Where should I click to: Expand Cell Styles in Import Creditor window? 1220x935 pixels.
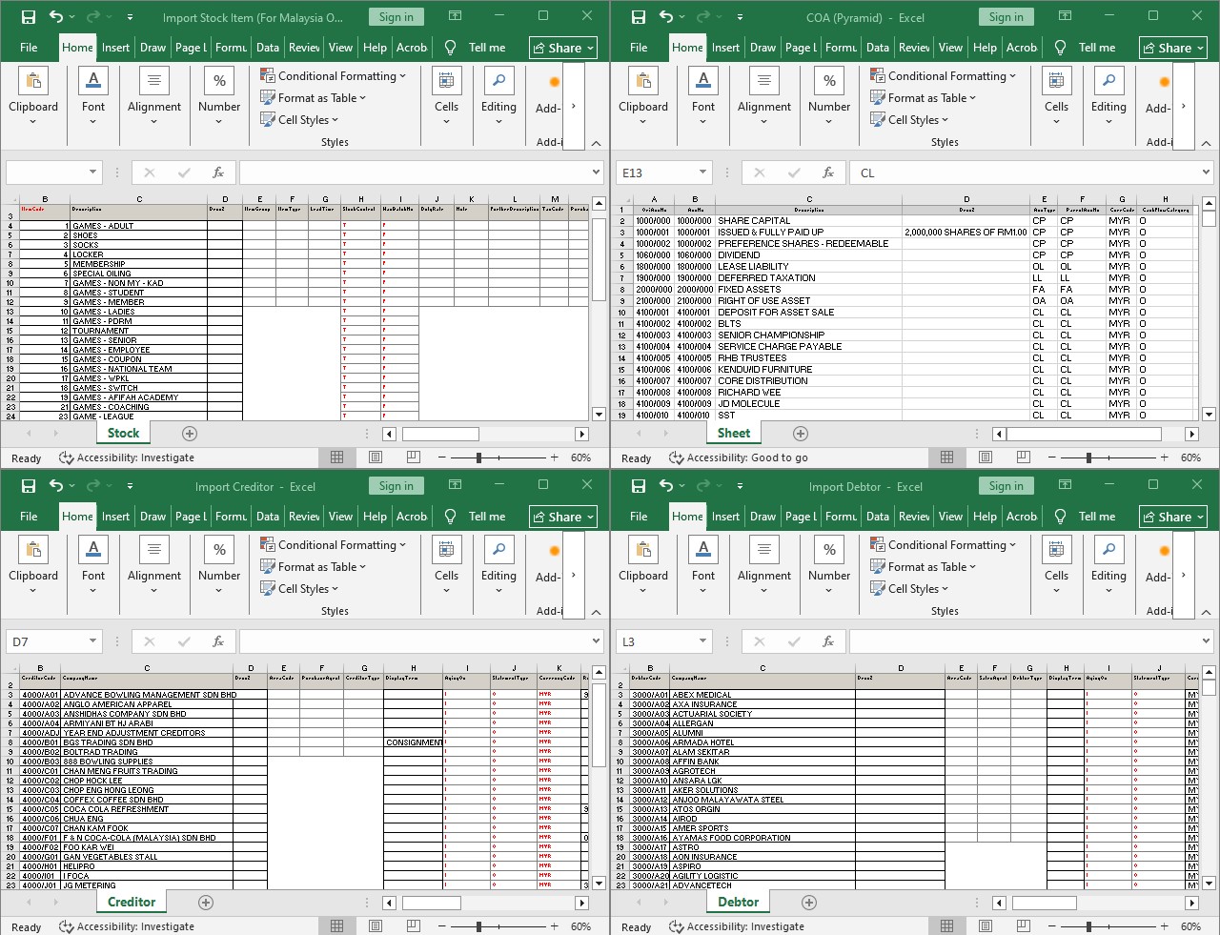pos(298,589)
